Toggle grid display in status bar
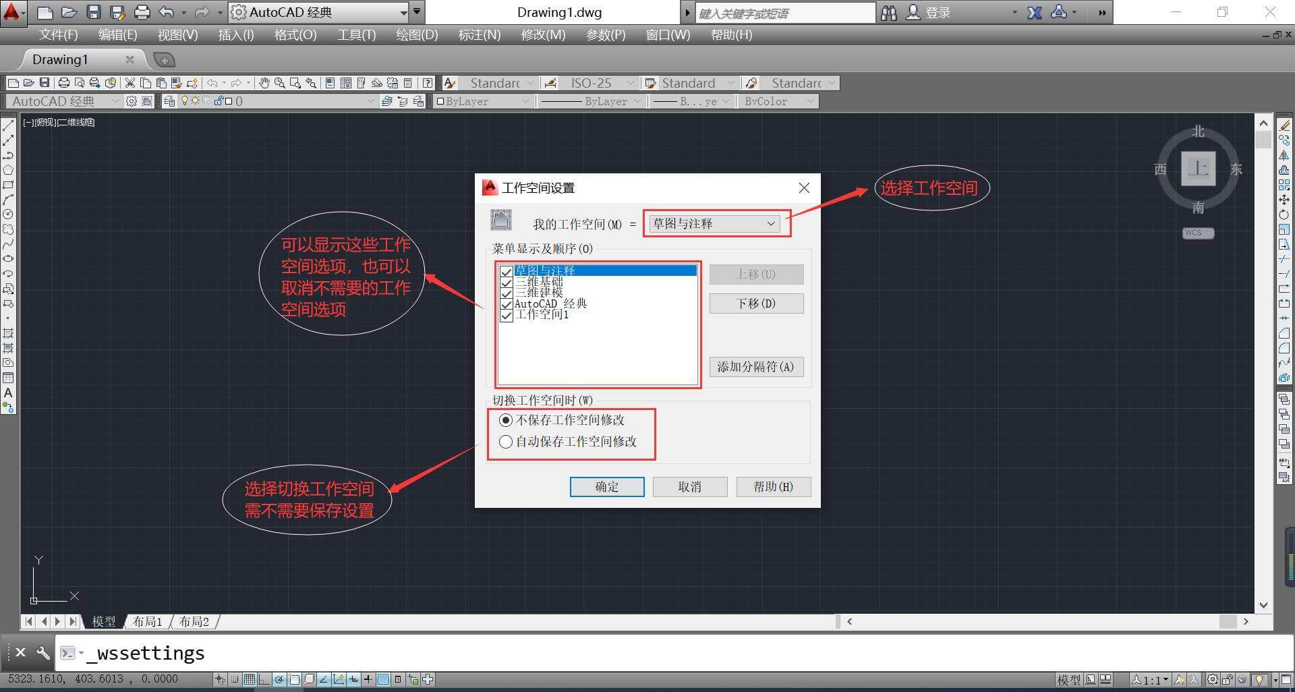The image size is (1295, 692). 250,679
